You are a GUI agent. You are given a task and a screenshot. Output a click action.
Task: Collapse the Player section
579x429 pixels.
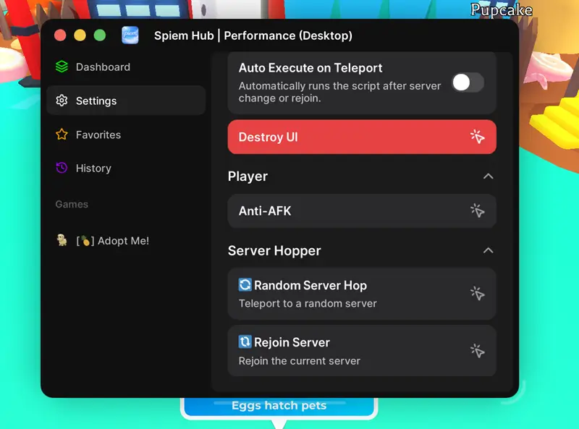pos(489,176)
